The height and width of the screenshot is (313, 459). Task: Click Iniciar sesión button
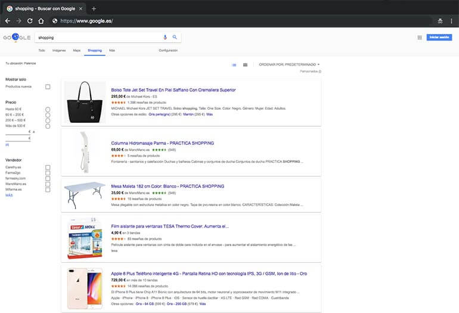439,37
